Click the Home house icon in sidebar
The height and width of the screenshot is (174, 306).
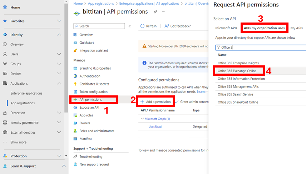point(5,7)
